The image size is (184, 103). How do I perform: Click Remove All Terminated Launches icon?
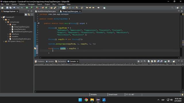coord(145,61)
